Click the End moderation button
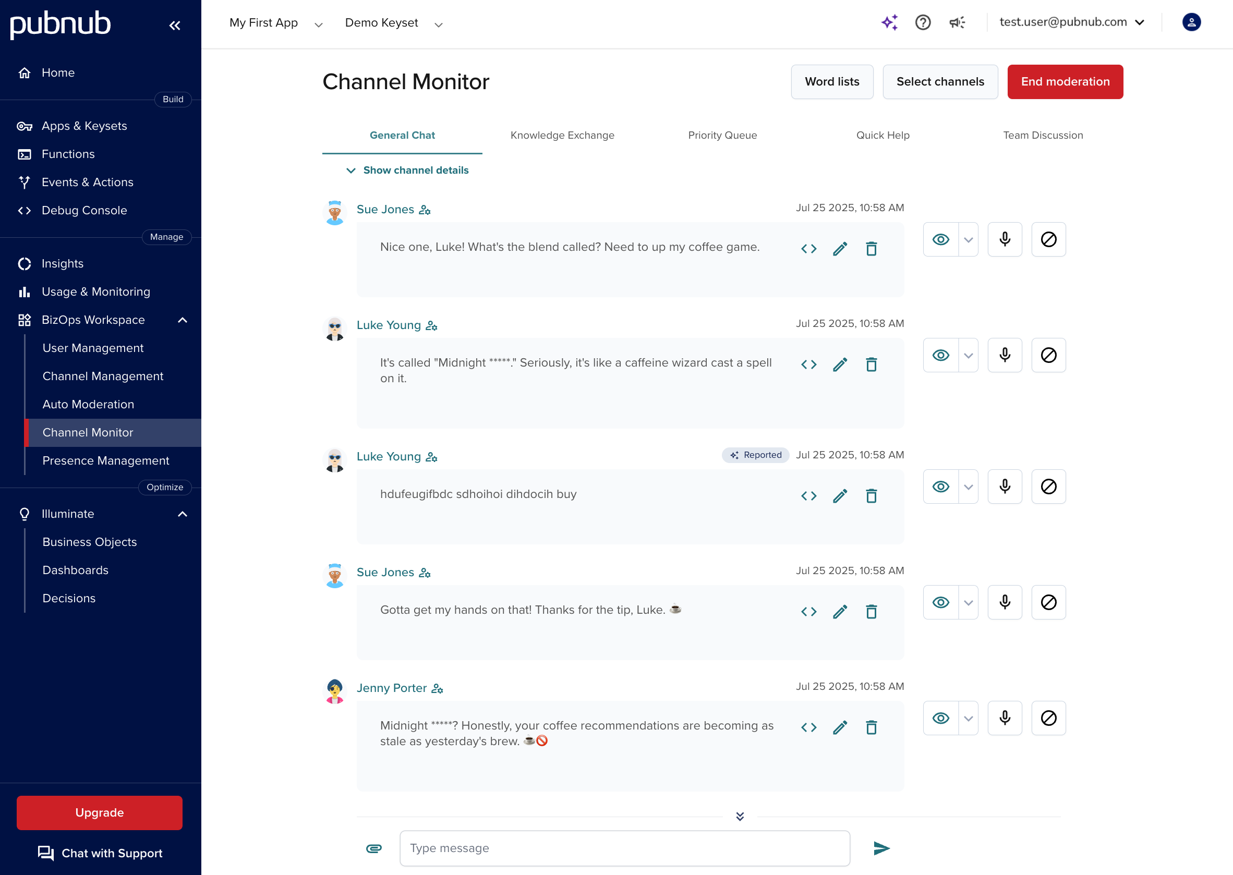The width and height of the screenshot is (1233, 875). pos(1065,81)
